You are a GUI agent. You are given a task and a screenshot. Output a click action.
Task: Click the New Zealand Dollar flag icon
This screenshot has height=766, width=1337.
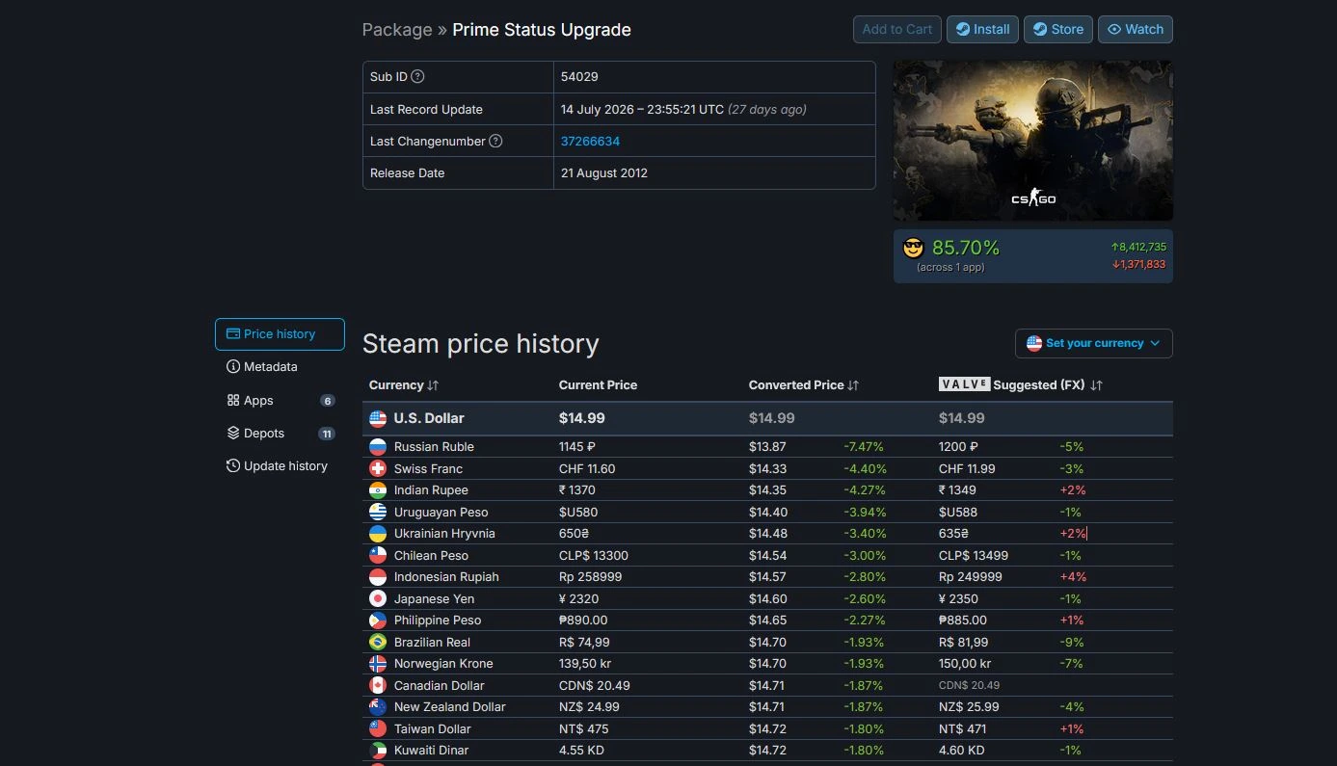click(378, 707)
